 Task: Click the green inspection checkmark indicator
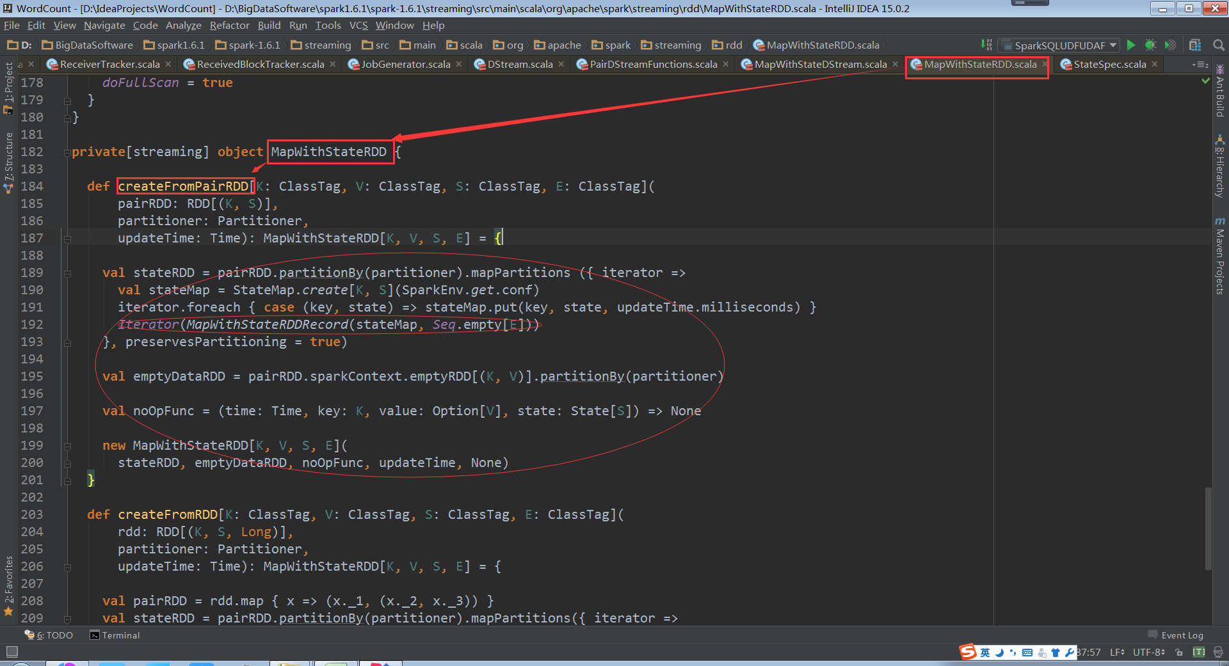pos(1206,81)
